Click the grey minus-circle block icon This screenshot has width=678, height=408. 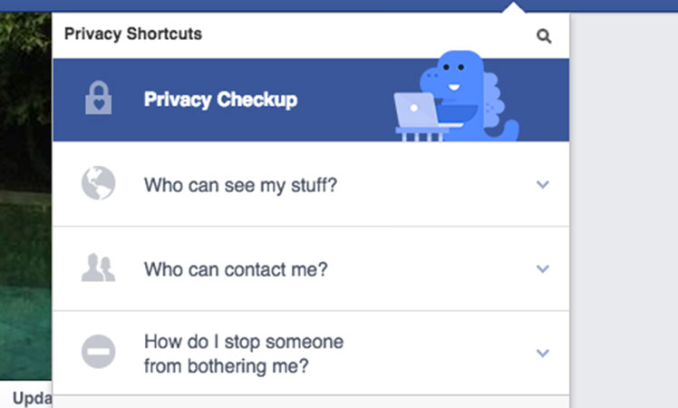(x=98, y=352)
